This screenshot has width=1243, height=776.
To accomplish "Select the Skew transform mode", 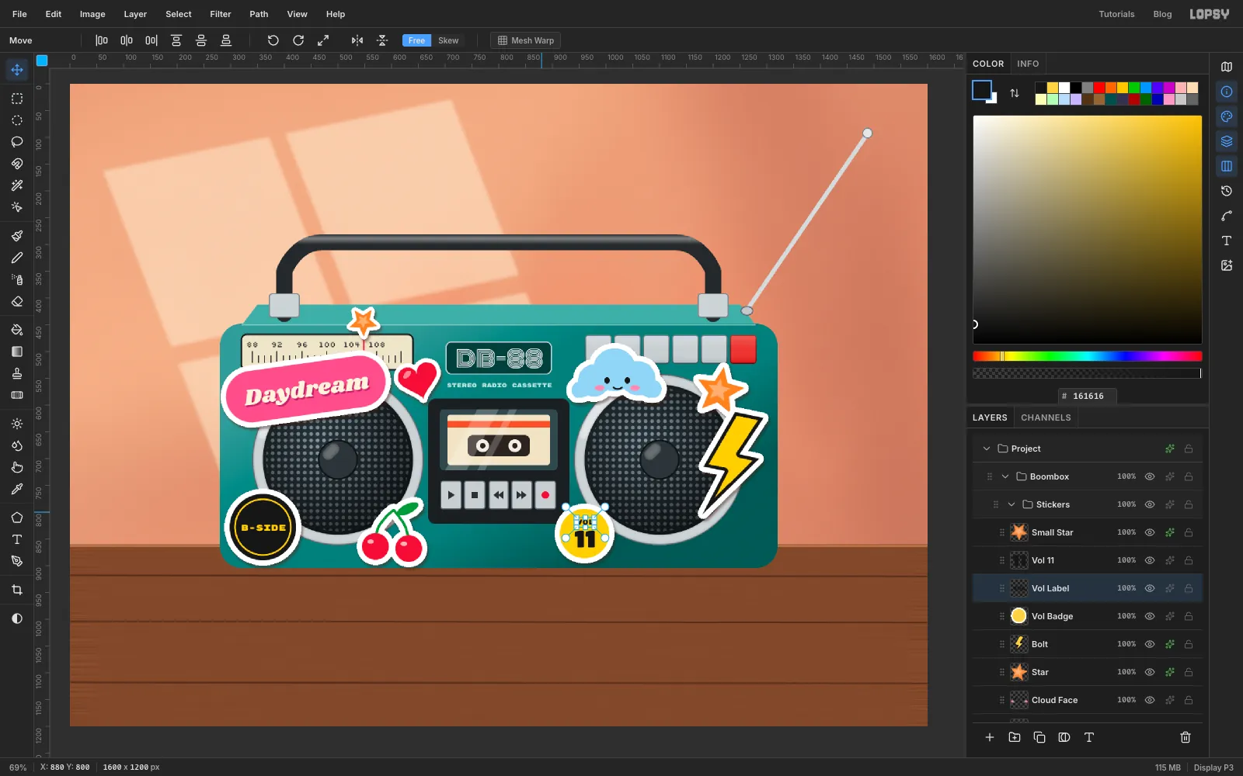I will pos(448,40).
